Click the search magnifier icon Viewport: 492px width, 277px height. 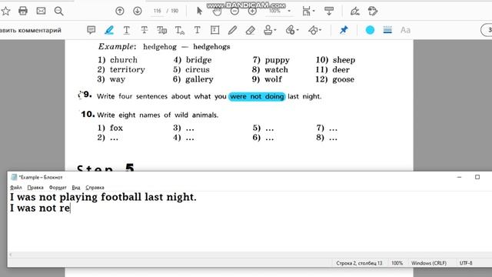coord(58,12)
